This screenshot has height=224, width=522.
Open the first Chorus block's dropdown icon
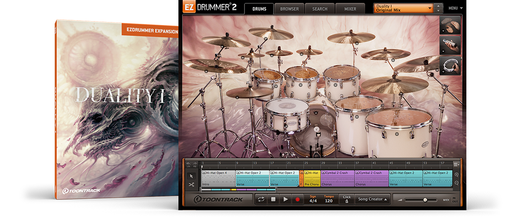[x=323, y=173]
